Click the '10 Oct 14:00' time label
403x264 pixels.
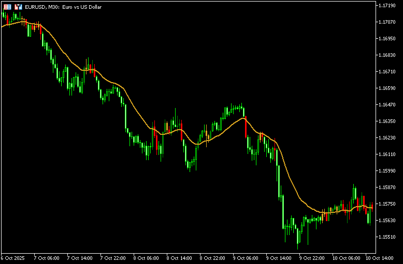[379, 258]
